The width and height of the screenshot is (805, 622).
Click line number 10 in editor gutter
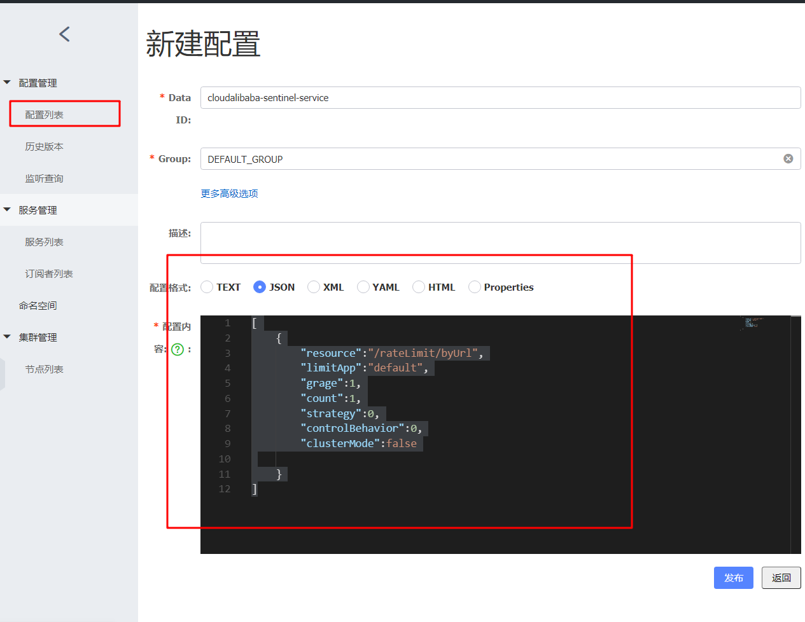[225, 459]
